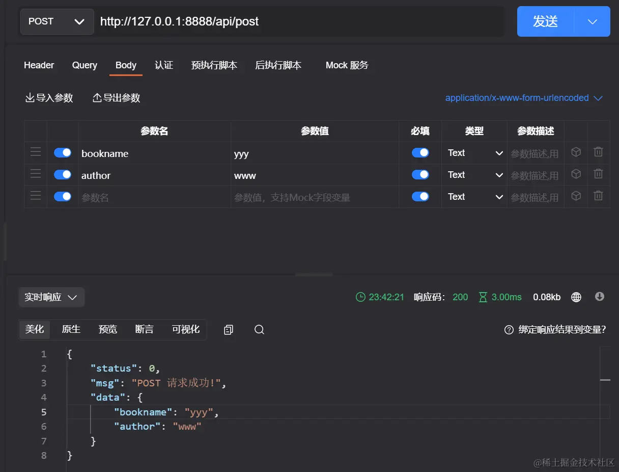The height and width of the screenshot is (472, 619).
Task: Delete the bookname parameter with its trash icon
Action: point(598,152)
